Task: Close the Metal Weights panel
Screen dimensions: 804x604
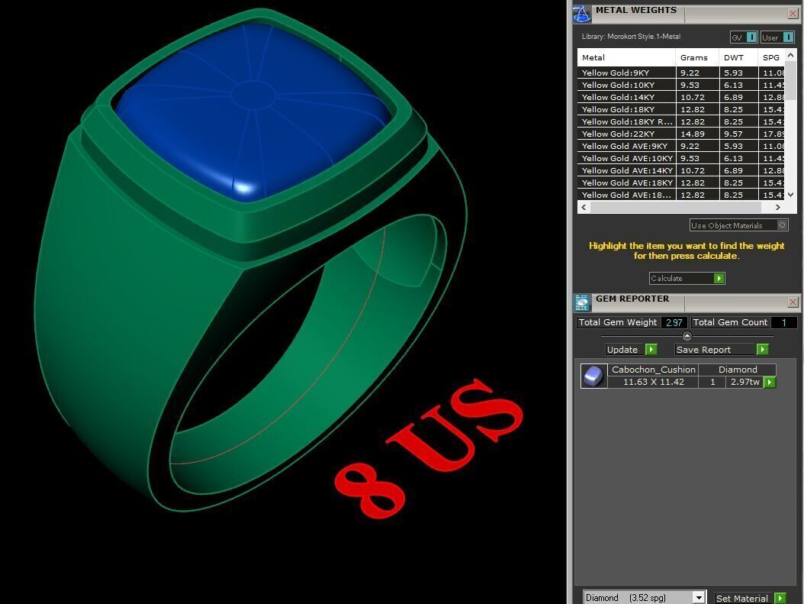Action: coord(793,13)
